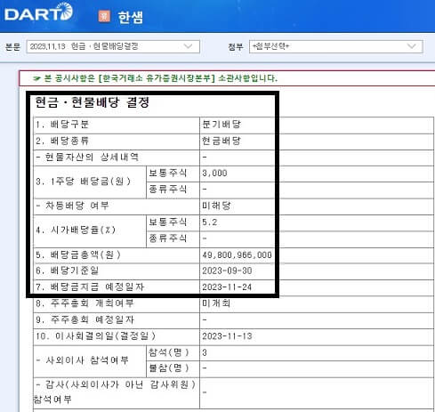Click the 9. 주주총회 예정일자 label
The height and width of the screenshot is (412, 435).
[85, 319]
